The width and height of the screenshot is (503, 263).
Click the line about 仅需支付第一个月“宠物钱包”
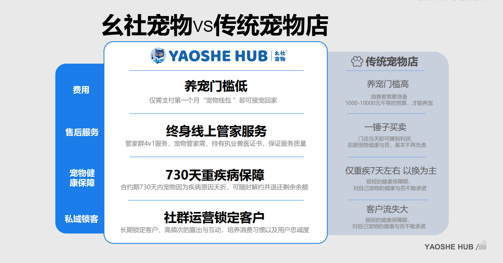click(213, 100)
